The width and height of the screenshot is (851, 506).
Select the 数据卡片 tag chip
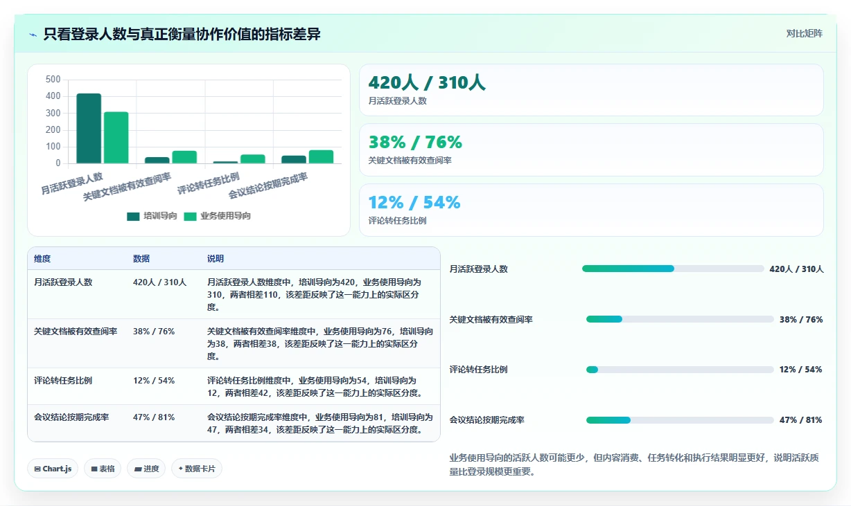(x=197, y=469)
